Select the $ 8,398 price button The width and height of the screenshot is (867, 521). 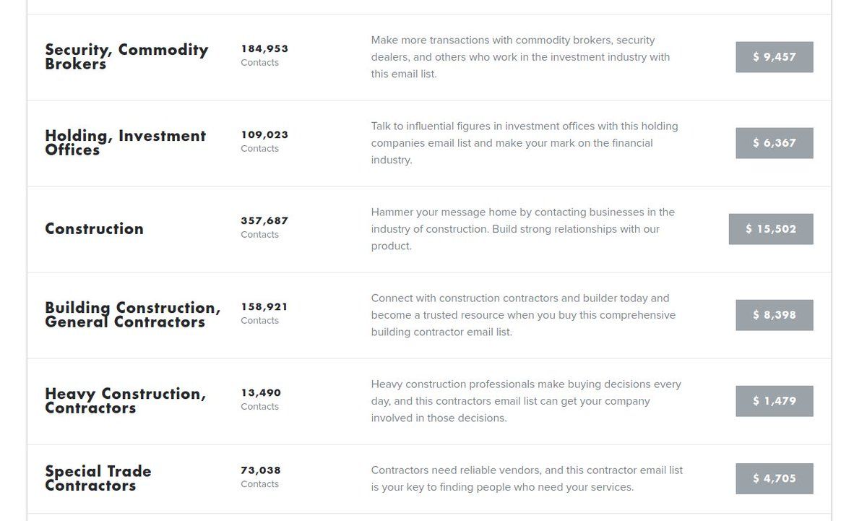[774, 315]
